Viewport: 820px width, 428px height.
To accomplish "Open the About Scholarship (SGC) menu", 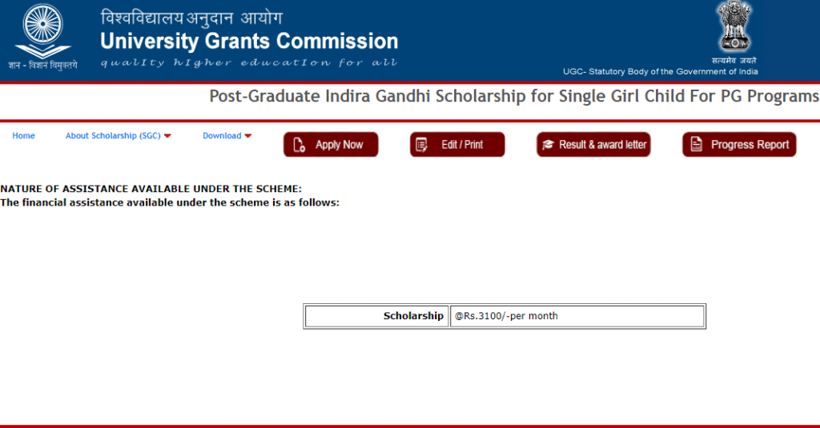I will [113, 136].
